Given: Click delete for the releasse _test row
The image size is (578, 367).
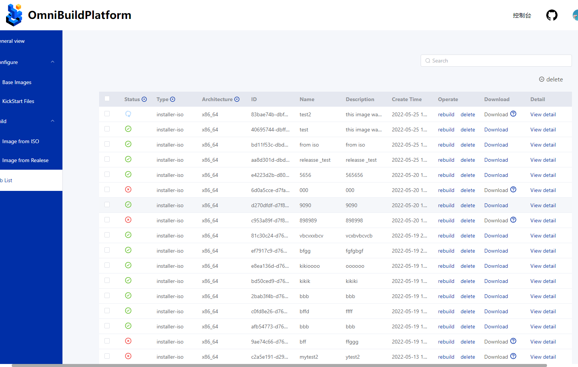Looking at the screenshot, I should point(468,160).
